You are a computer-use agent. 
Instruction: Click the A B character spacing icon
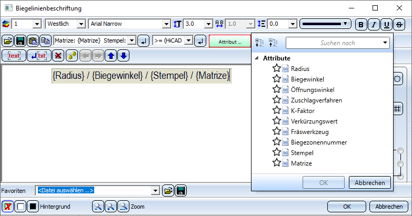pos(219,24)
